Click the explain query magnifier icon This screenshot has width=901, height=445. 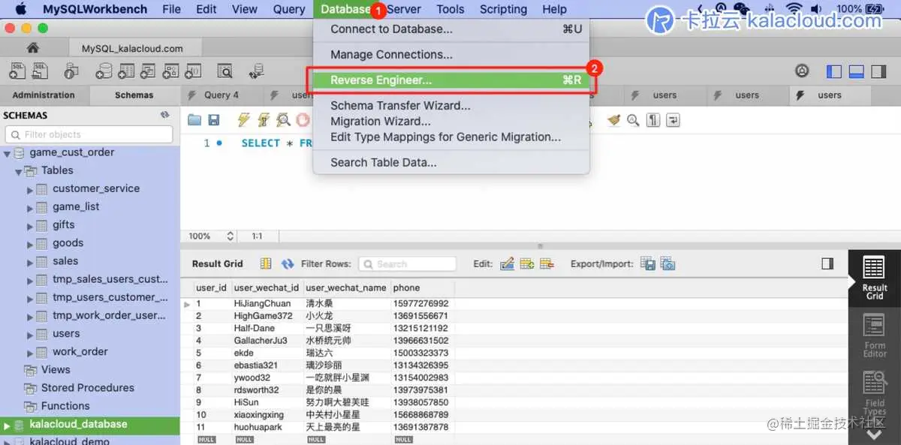tap(283, 120)
